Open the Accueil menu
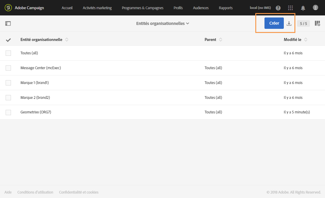 click(x=67, y=8)
